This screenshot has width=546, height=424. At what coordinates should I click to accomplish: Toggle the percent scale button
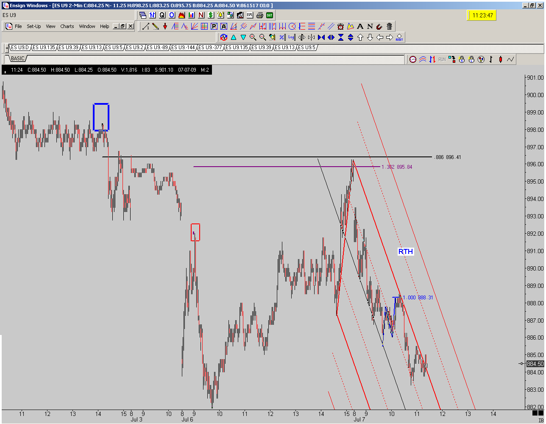282,37
